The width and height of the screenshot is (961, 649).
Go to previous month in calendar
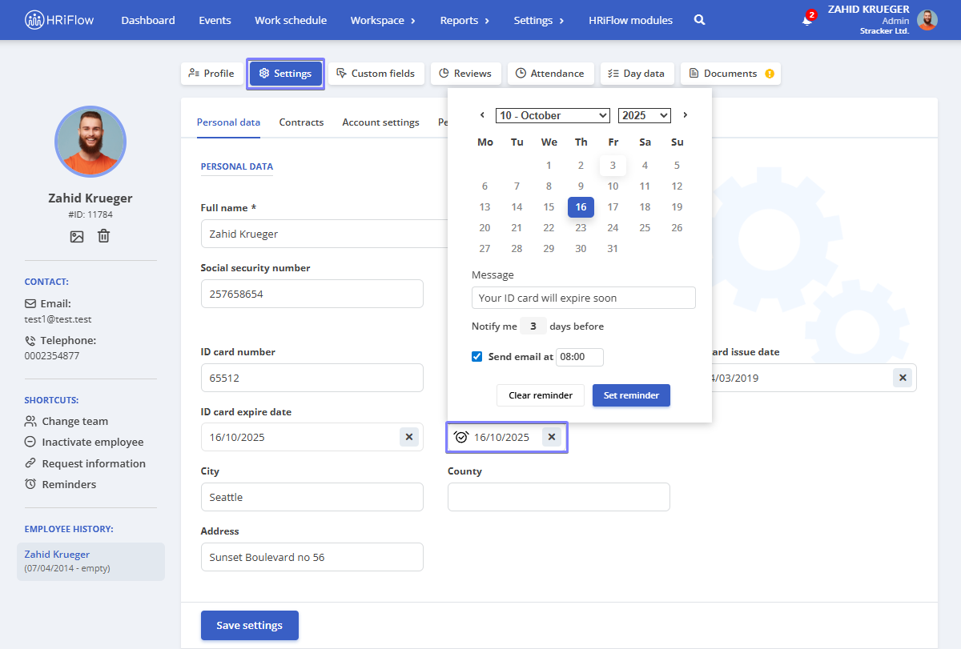click(x=482, y=115)
